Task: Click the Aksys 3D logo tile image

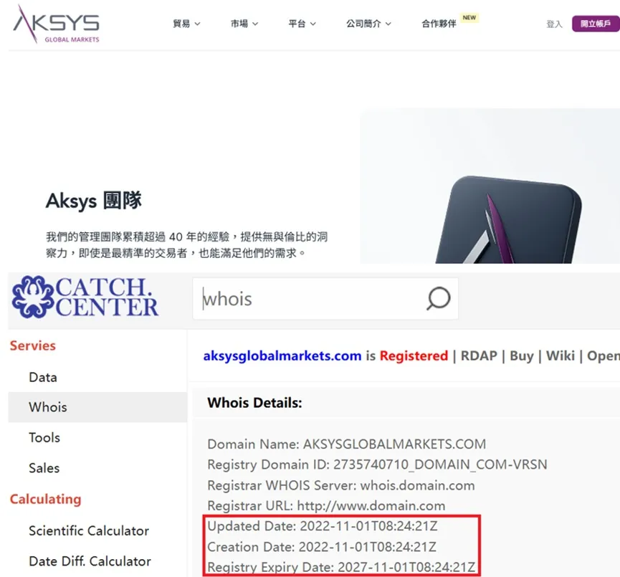Action: [510, 220]
